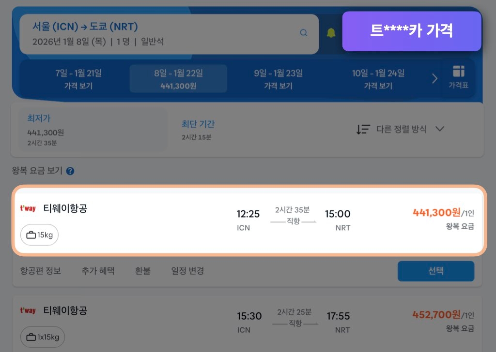
Task: Open the 환불 menu item
Action: [x=142, y=271]
